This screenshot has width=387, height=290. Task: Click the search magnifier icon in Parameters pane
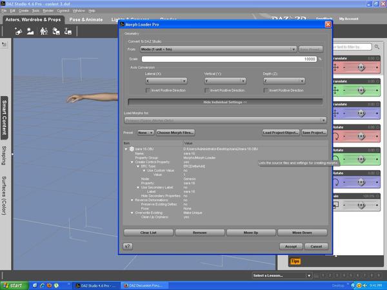tap(377, 46)
